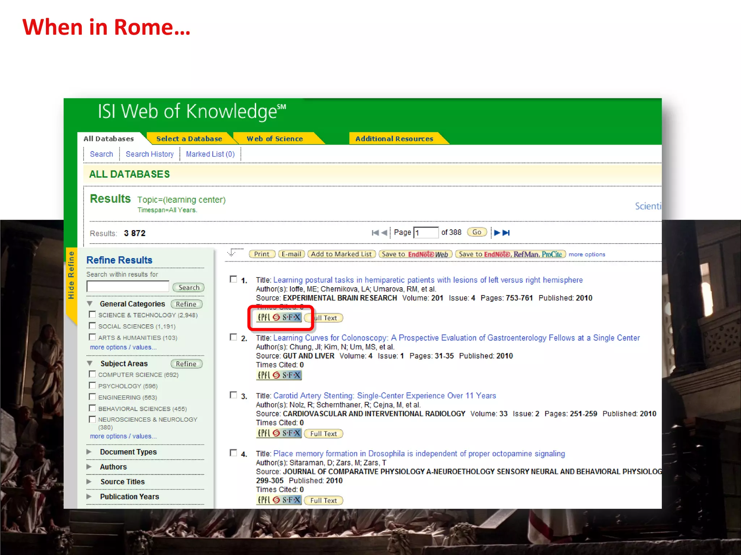This screenshot has height=555, width=741.
Task: Click EPFL SFX icon for result 4
Action: click(279, 500)
